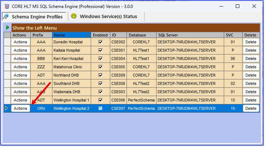Delete the Wellington Hospital 1 profile
This screenshot has width=265, height=147.
click(251, 100)
